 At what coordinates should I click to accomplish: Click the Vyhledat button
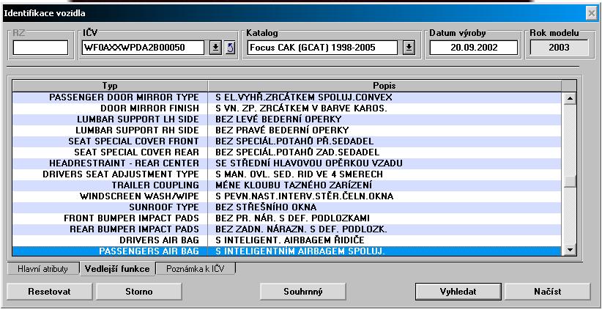tap(458, 292)
